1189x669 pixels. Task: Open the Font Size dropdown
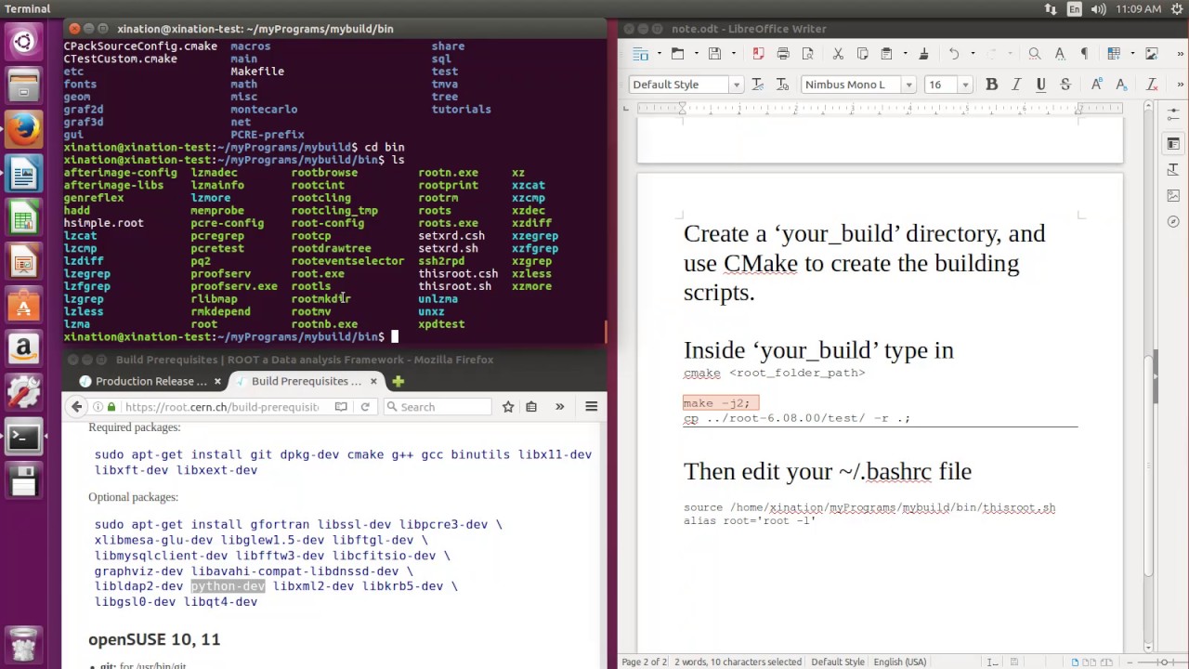pyautogui.click(x=965, y=85)
